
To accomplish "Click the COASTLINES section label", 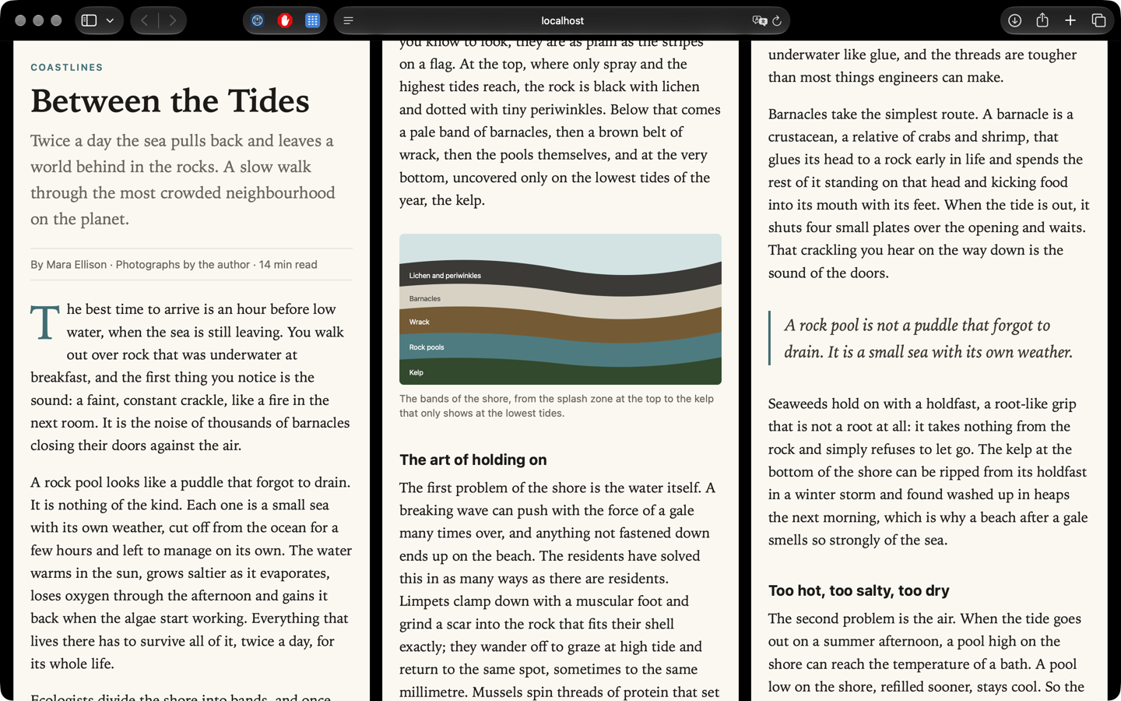I will coord(67,68).
